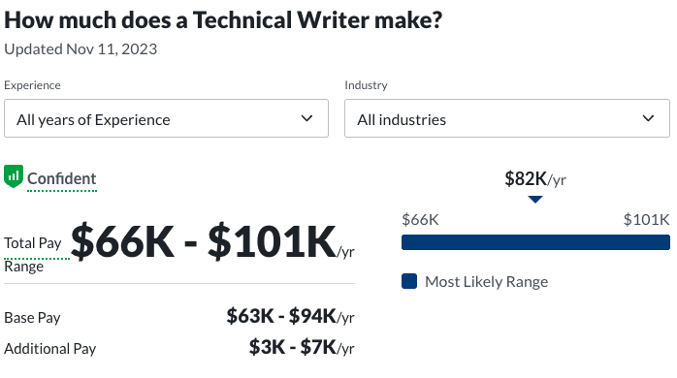677x378 pixels.
Task: Click the Most Likely Range blue swatch
Action: pos(409,281)
